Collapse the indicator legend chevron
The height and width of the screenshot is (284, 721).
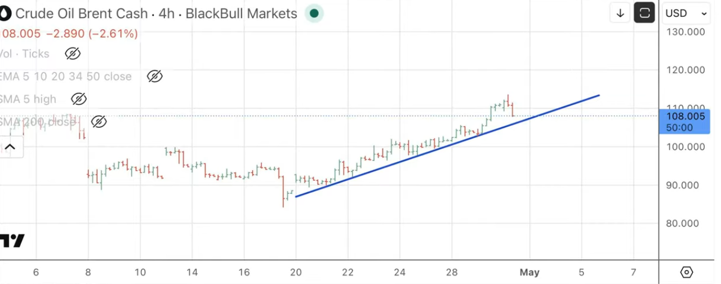pyautogui.click(x=11, y=148)
